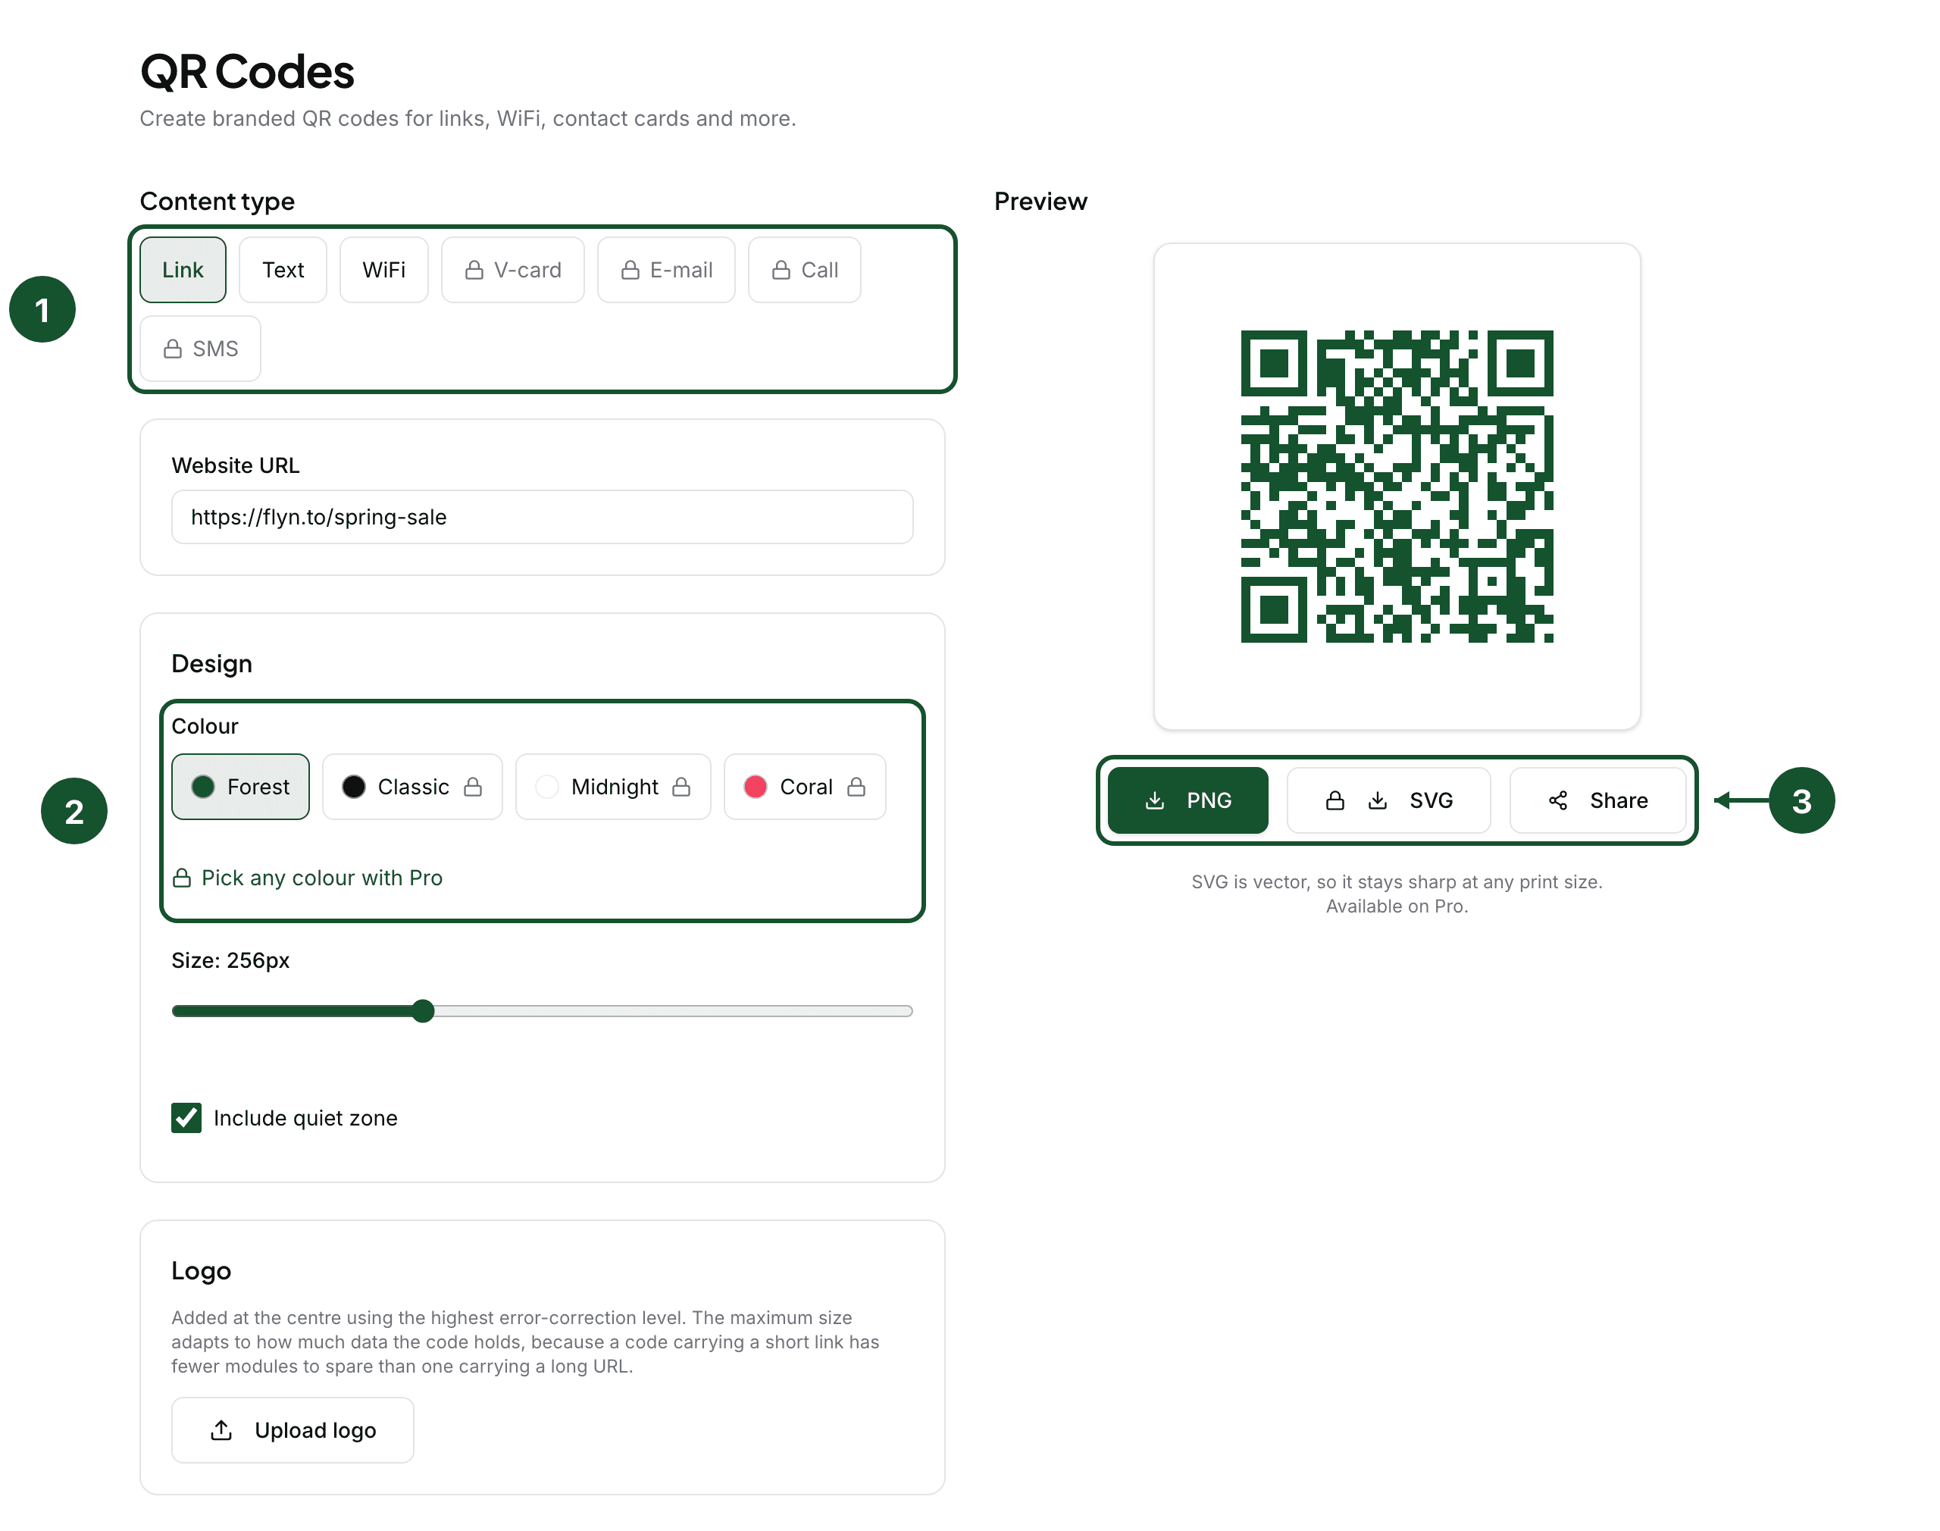Click the lock icon before Pick any colour
Viewport: 1940px width, 1531px height.
(x=182, y=878)
